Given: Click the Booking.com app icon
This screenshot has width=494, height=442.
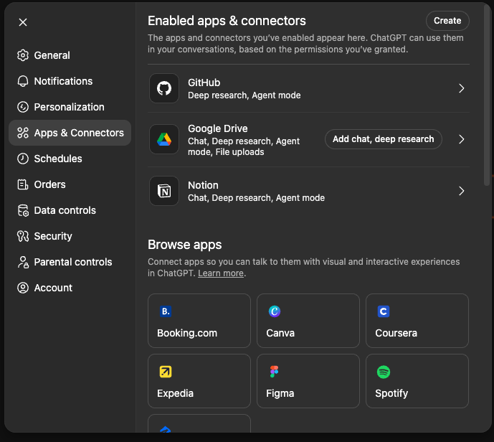Looking at the screenshot, I should 166,311.
